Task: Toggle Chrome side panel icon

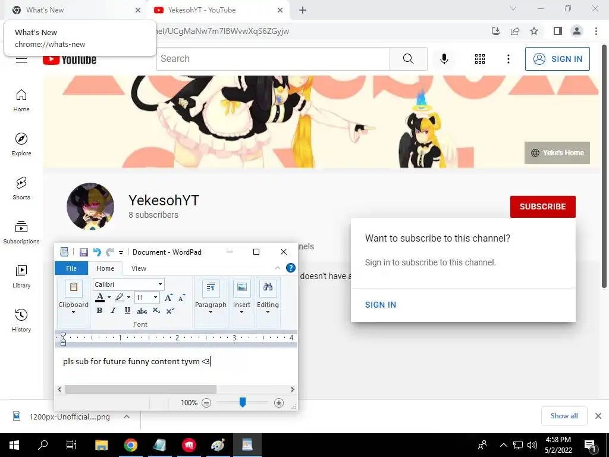Action: click(558, 31)
